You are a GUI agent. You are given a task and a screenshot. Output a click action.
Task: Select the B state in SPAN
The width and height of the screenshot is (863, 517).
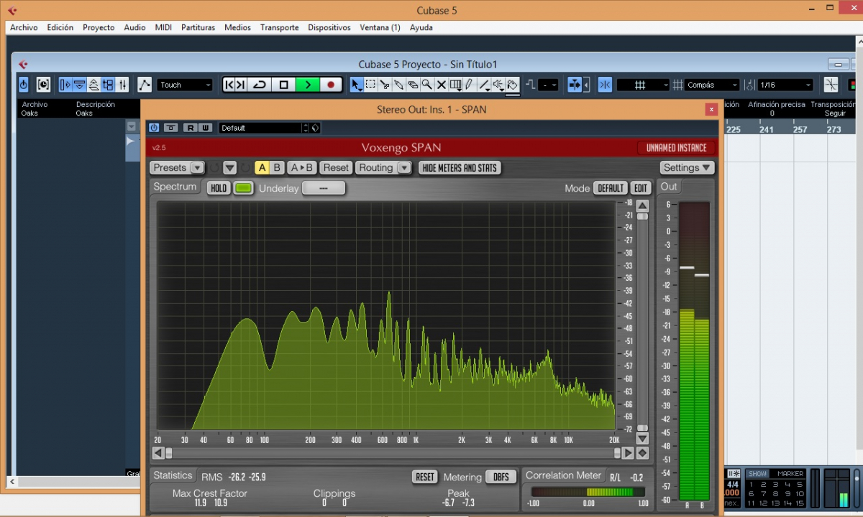(277, 168)
